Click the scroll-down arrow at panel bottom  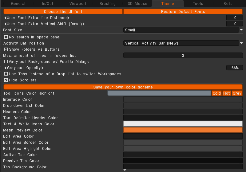(x=125, y=170)
